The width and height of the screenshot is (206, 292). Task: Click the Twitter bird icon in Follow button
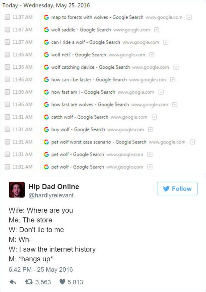point(166,189)
